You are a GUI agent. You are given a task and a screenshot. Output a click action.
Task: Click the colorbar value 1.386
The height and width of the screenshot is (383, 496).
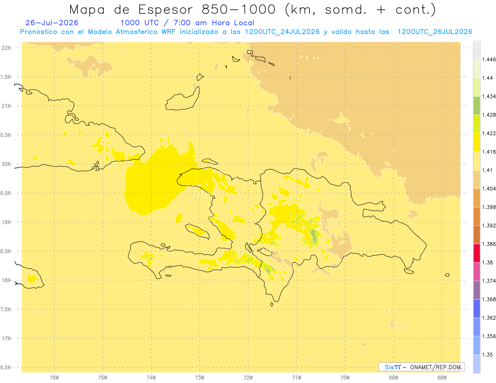tap(489, 244)
